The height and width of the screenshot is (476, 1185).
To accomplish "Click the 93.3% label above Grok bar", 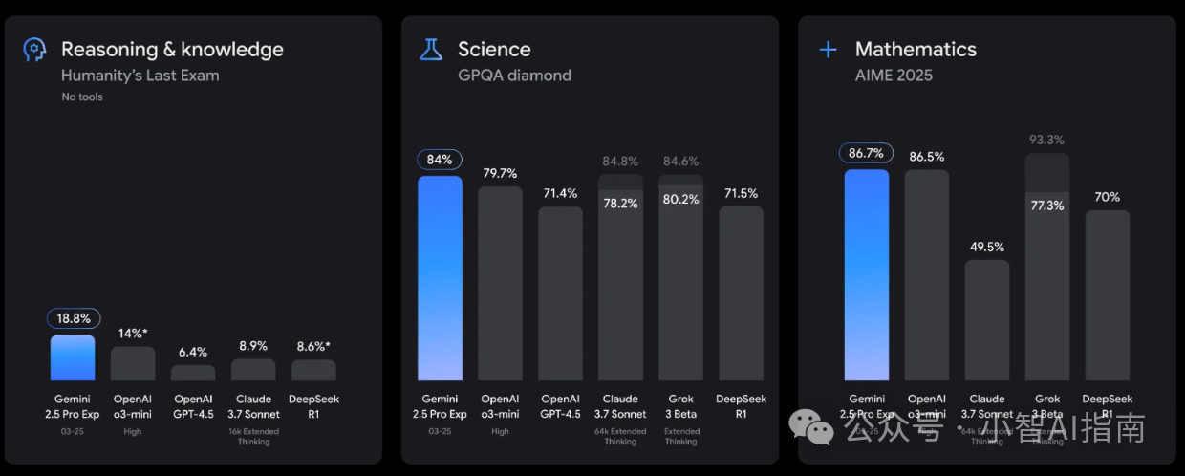I will [1046, 140].
